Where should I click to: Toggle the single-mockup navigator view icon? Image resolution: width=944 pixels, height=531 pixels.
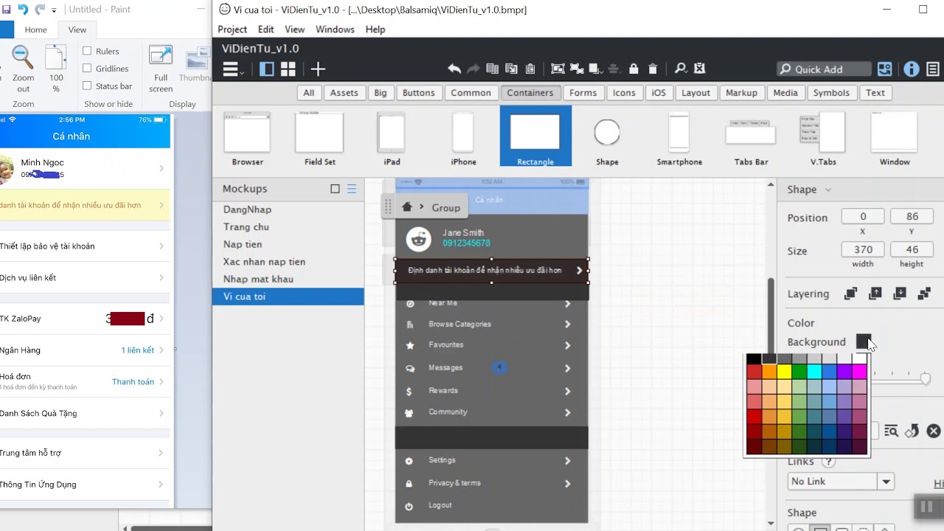(x=267, y=69)
